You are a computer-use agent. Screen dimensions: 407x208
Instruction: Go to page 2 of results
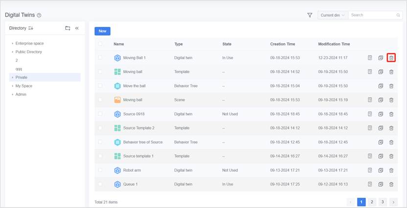[372, 202]
